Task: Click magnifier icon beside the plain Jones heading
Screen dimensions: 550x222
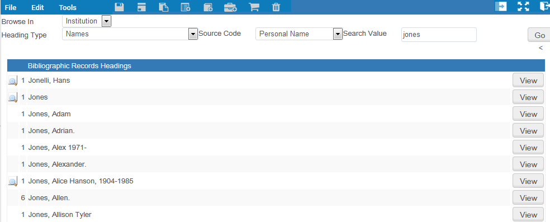Action: (13, 98)
